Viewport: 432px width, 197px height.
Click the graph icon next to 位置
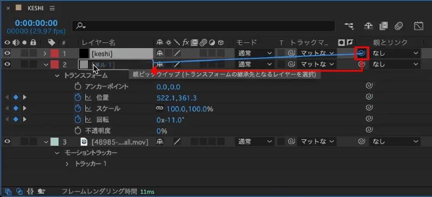pyautogui.click(x=88, y=97)
